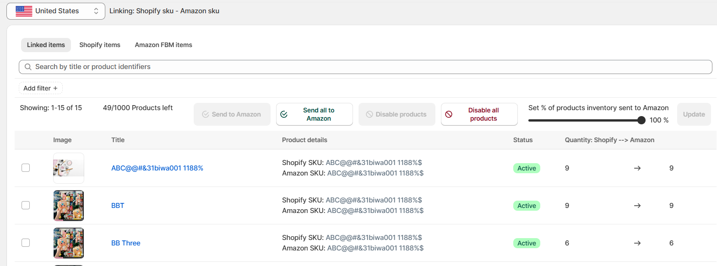Click Active status badge in BB Three row
Screen dimensions: 717x266
527,243
